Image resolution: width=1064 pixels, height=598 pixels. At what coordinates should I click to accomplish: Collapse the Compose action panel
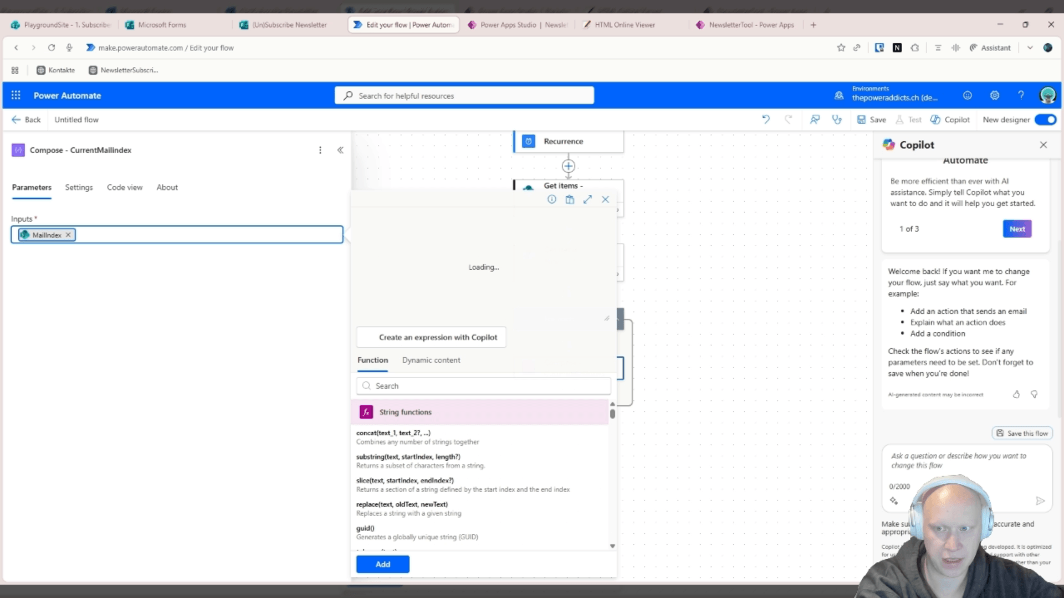340,150
